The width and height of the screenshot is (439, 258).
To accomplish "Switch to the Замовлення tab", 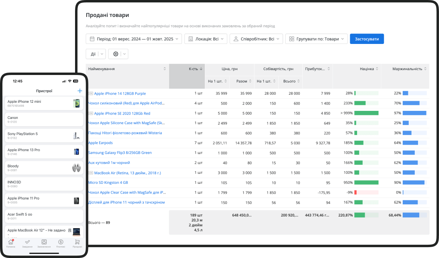I will coord(44,242).
